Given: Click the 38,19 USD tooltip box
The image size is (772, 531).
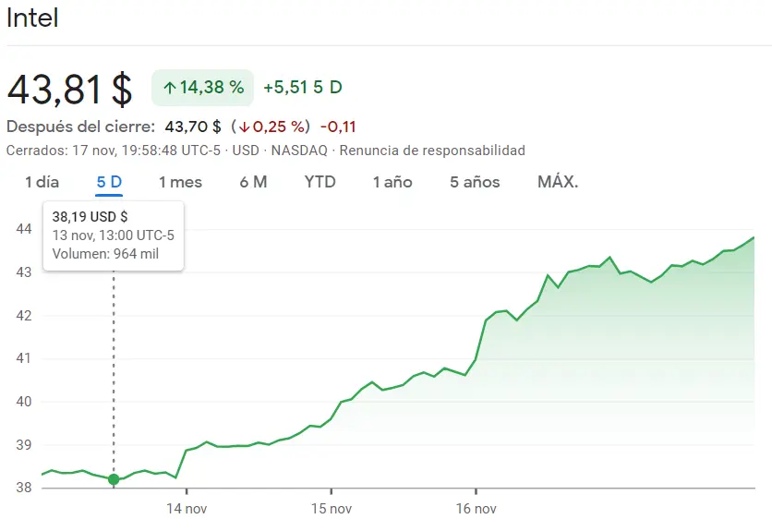Looking at the screenshot, I should click(x=114, y=235).
